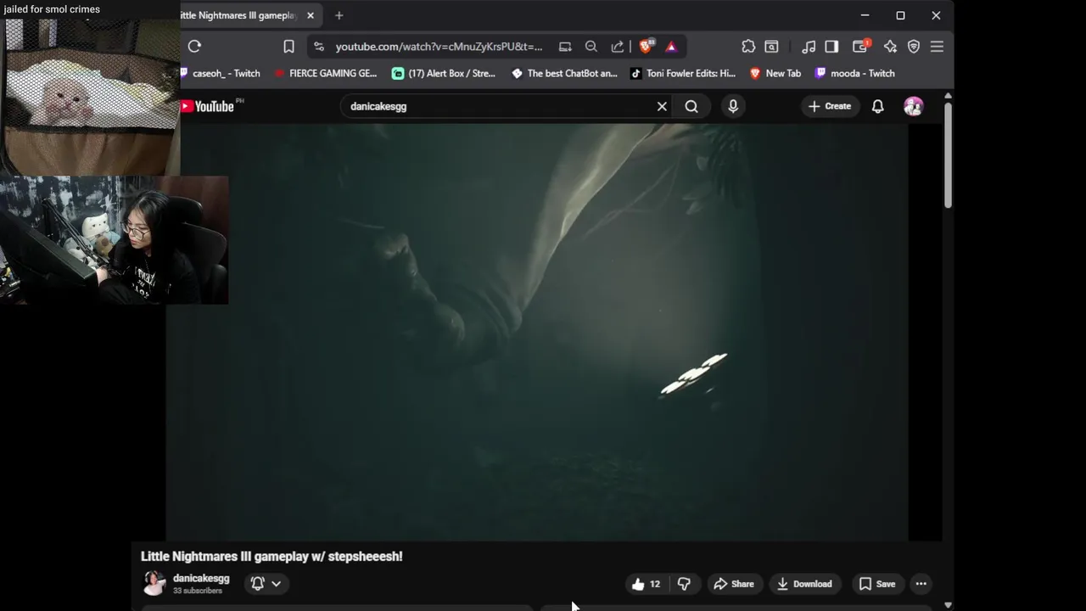Image resolution: width=1086 pixels, height=611 pixels.
Task: Open the Toni Fowler Edits bookmark
Action: (x=683, y=73)
